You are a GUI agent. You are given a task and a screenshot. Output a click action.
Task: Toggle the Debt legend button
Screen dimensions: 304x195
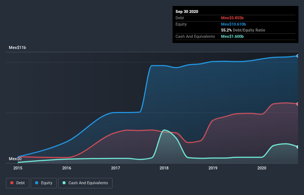18,183
